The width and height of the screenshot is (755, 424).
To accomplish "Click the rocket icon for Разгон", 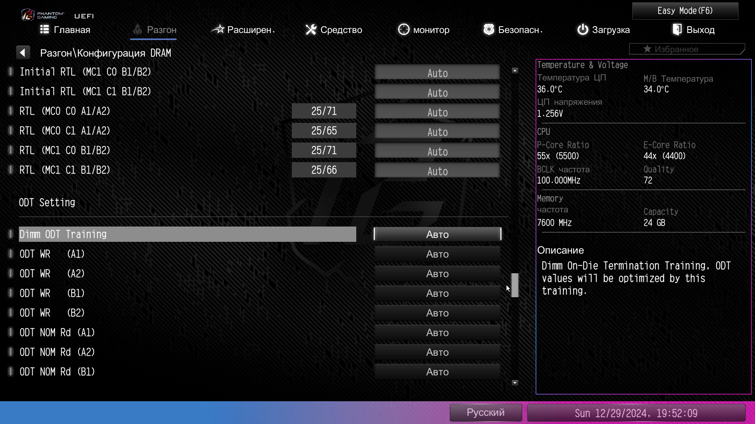I will click(x=138, y=29).
